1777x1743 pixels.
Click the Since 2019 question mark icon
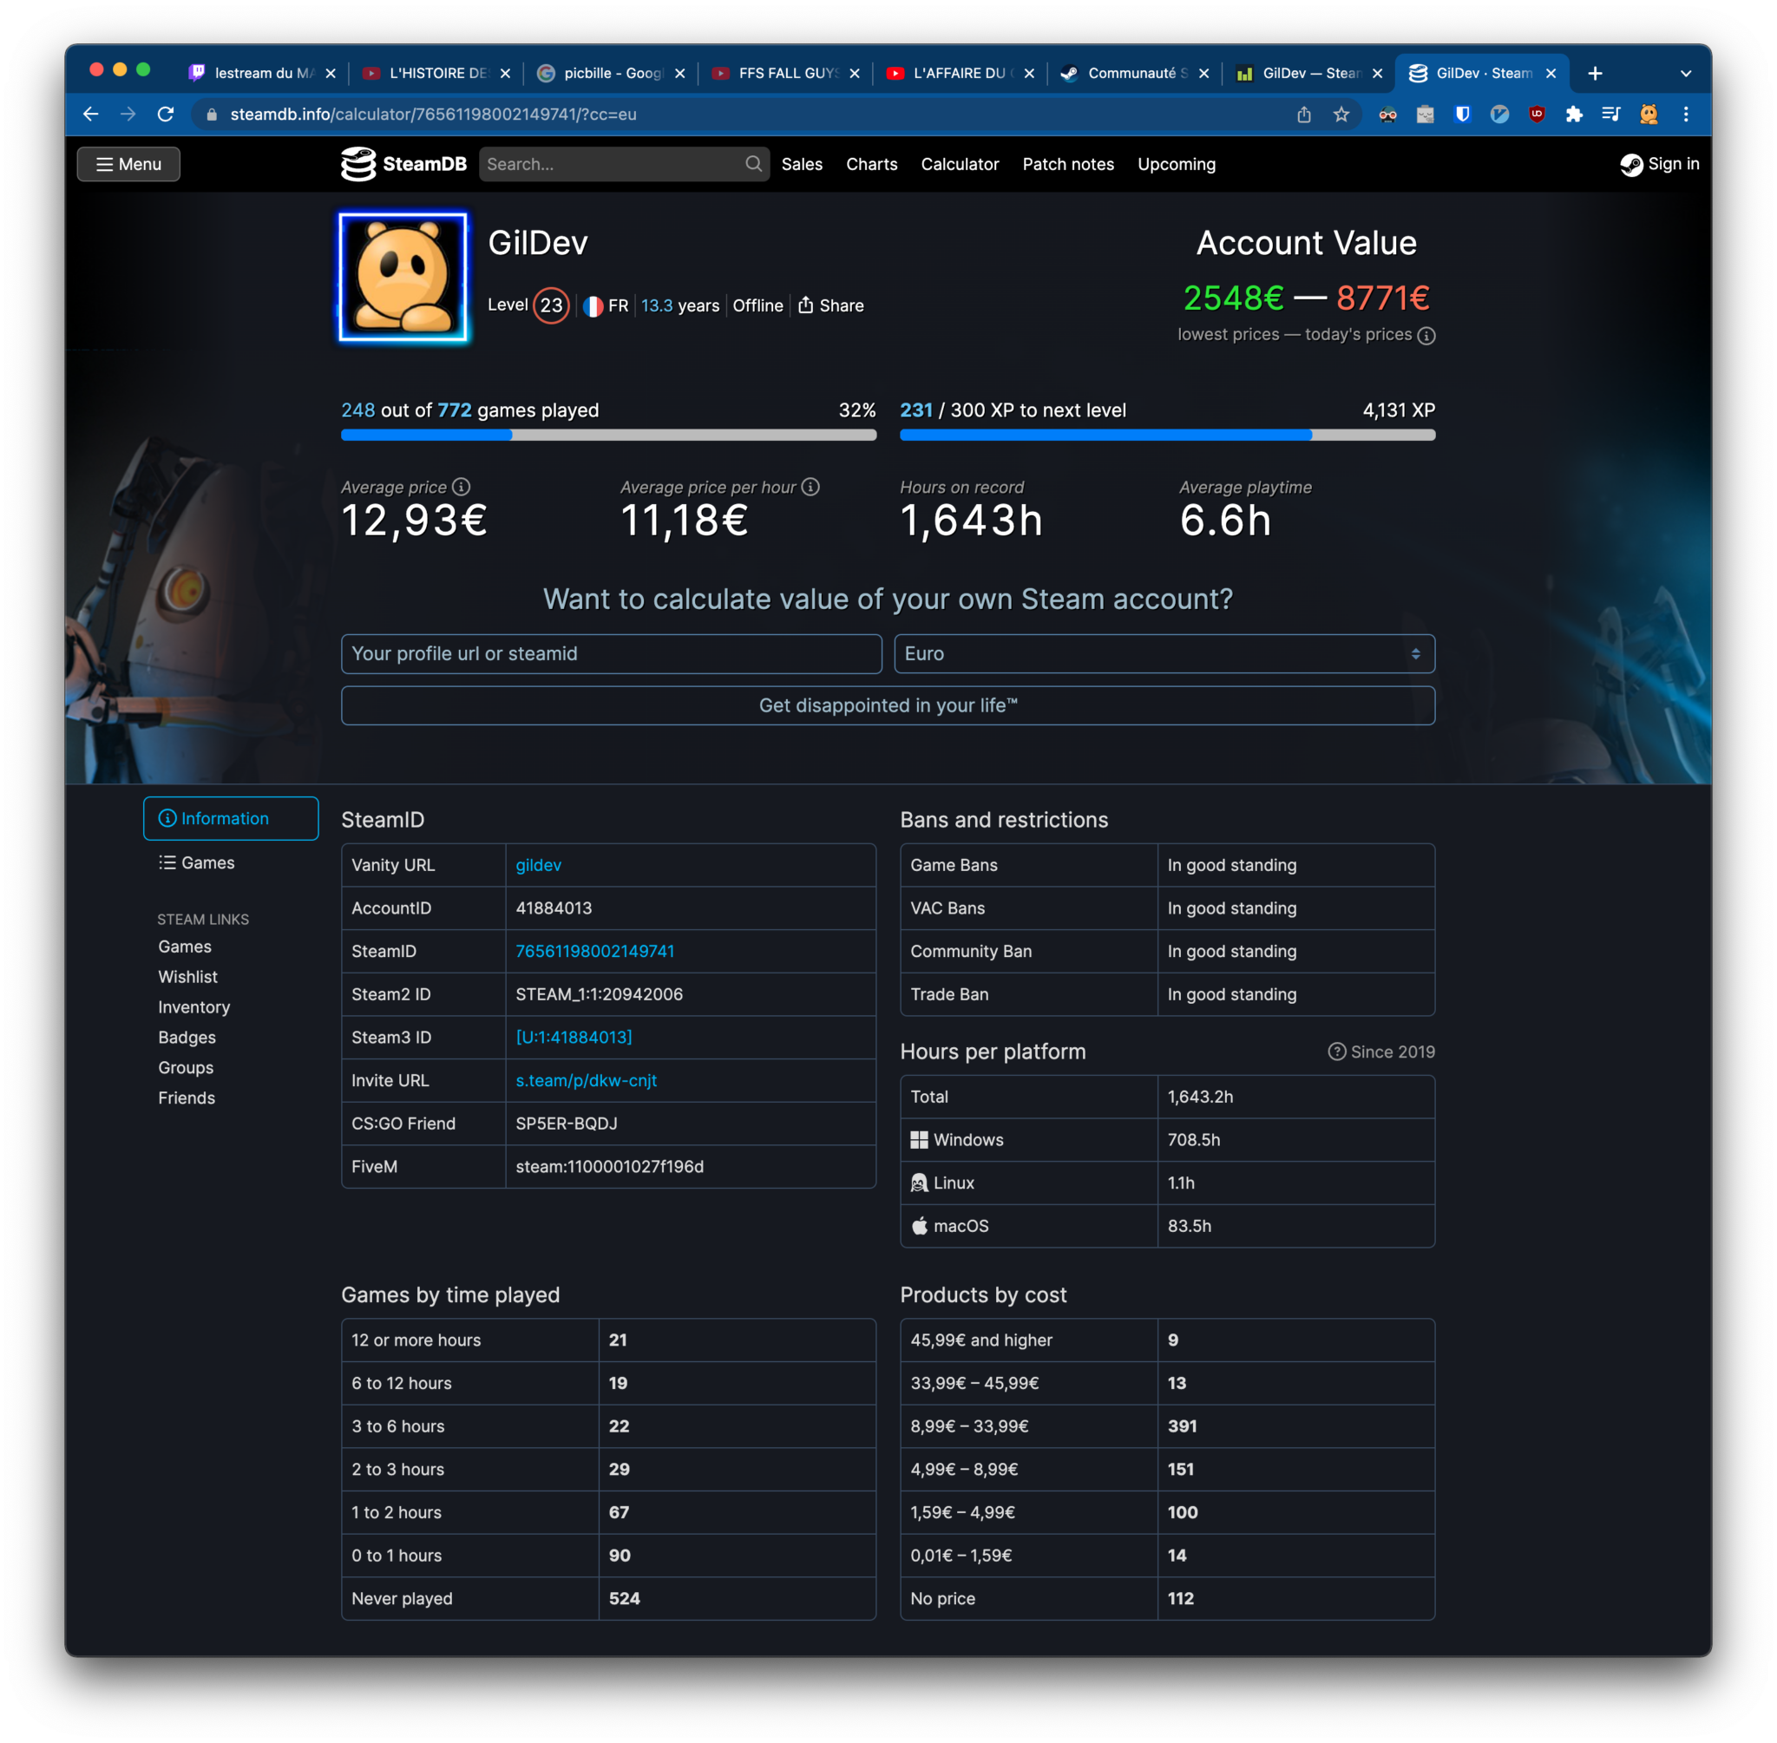pyautogui.click(x=1336, y=1052)
